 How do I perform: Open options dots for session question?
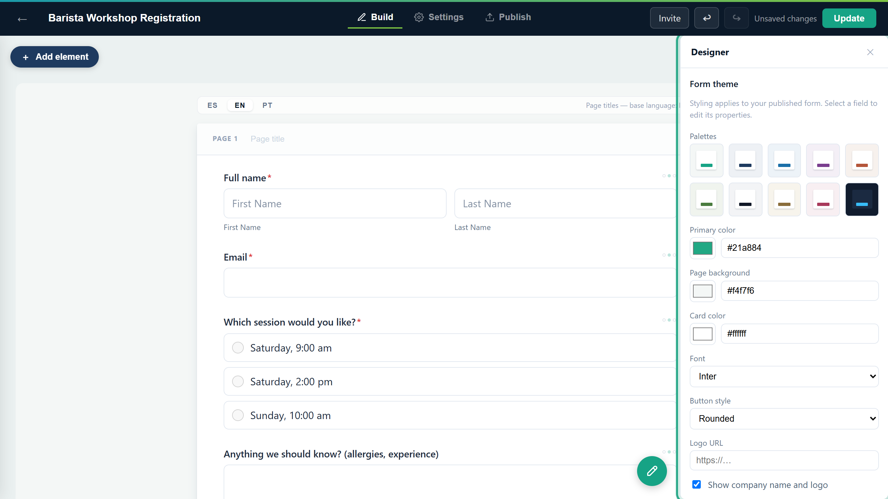(669, 320)
